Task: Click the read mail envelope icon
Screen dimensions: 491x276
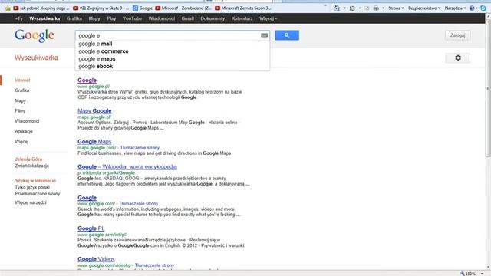Action: click(367, 8)
